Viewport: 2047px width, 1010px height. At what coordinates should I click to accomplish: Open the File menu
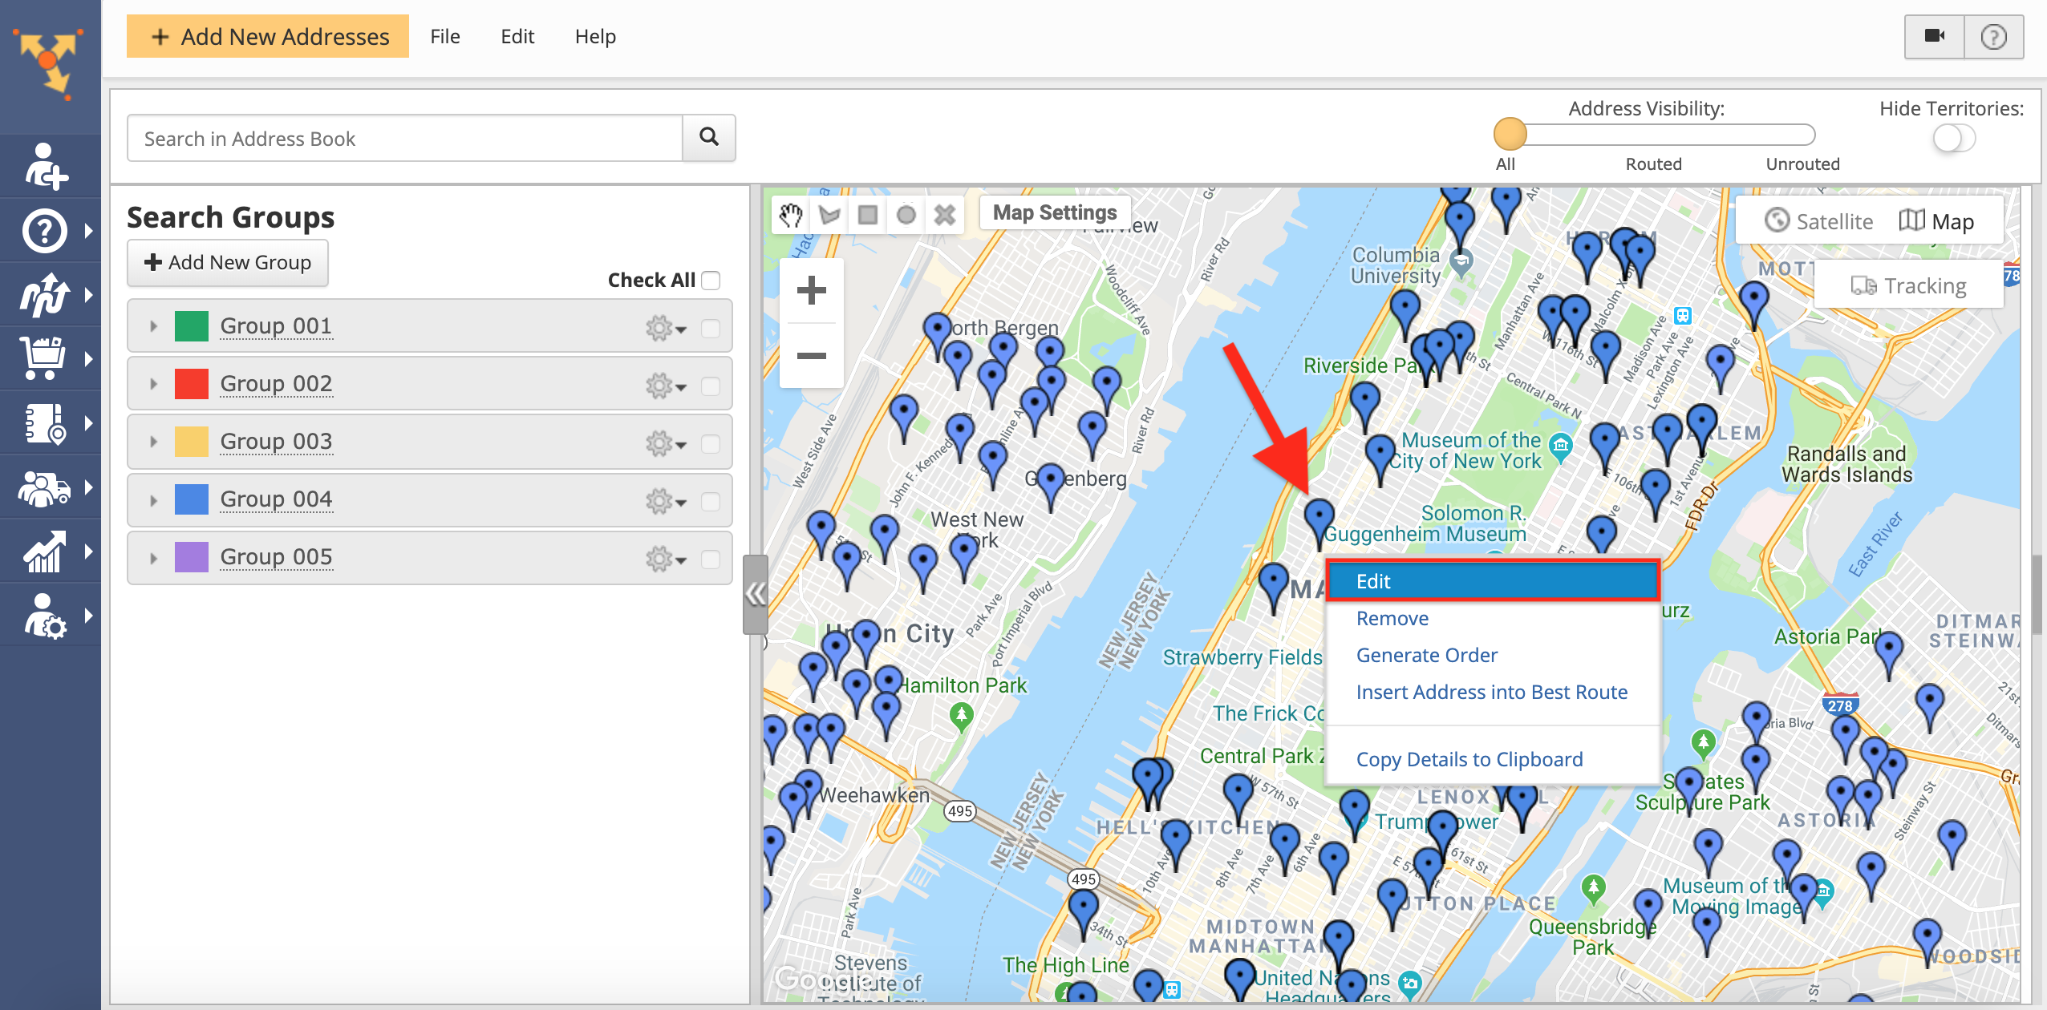point(445,36)
